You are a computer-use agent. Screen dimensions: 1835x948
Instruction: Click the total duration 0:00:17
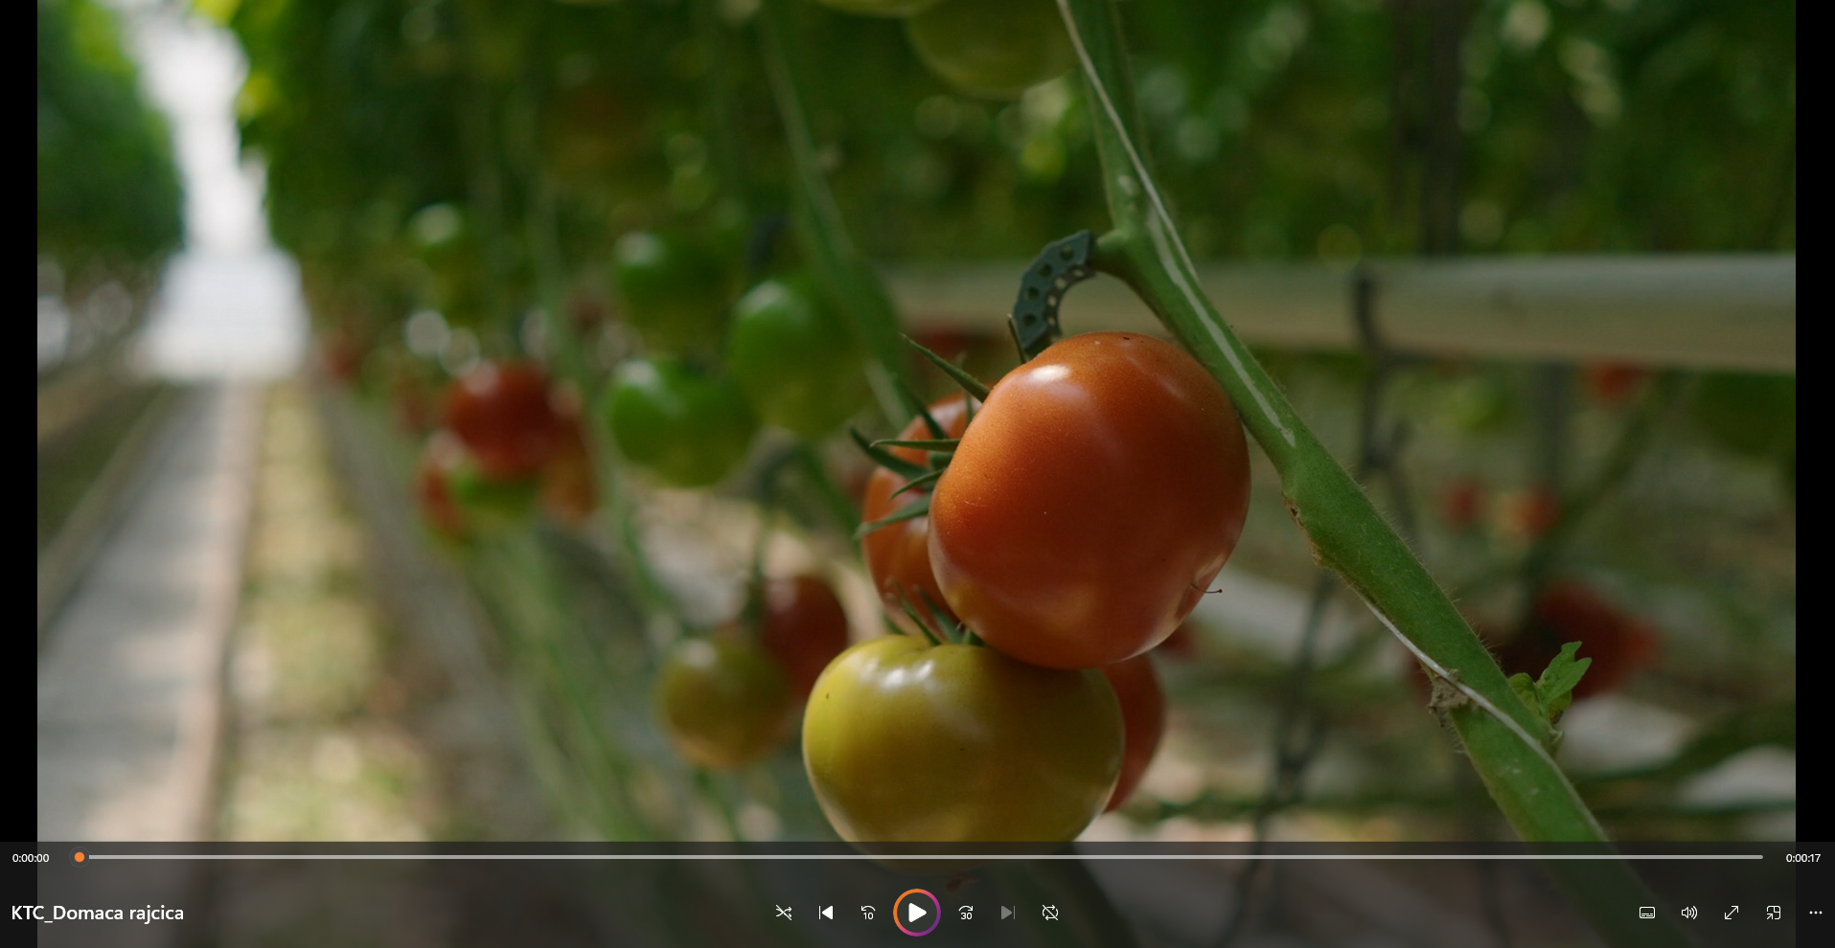coord(1802,858)
